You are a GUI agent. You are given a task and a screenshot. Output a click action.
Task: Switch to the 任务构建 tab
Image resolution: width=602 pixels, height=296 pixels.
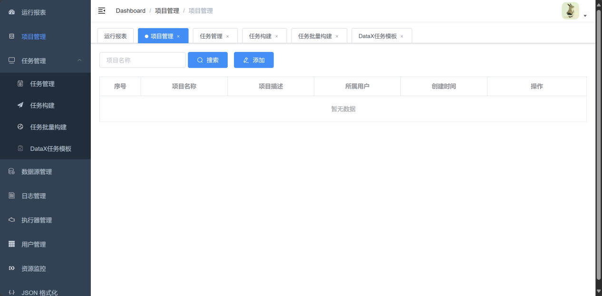coord(260,36)
